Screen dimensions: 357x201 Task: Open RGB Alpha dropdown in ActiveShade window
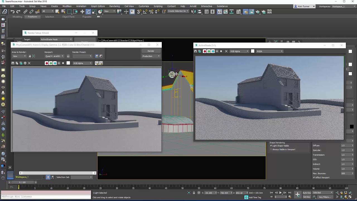click(x=239, y=51)
